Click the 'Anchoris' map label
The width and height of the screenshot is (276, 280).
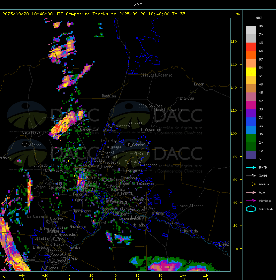78,226
